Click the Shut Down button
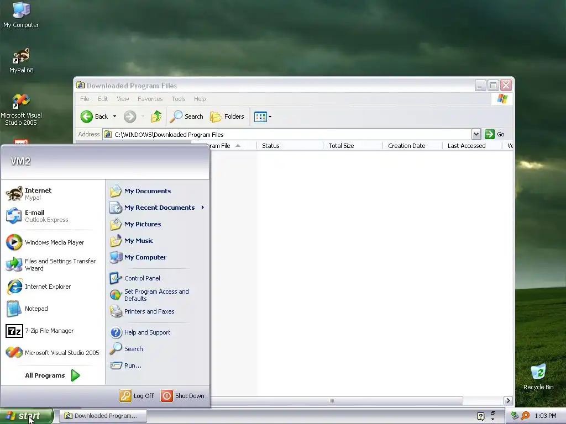Viewport: 566px width, 424px height. point(182,396)
